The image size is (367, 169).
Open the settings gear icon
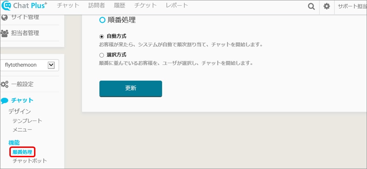pyautogui.click(x=327, y=6)
